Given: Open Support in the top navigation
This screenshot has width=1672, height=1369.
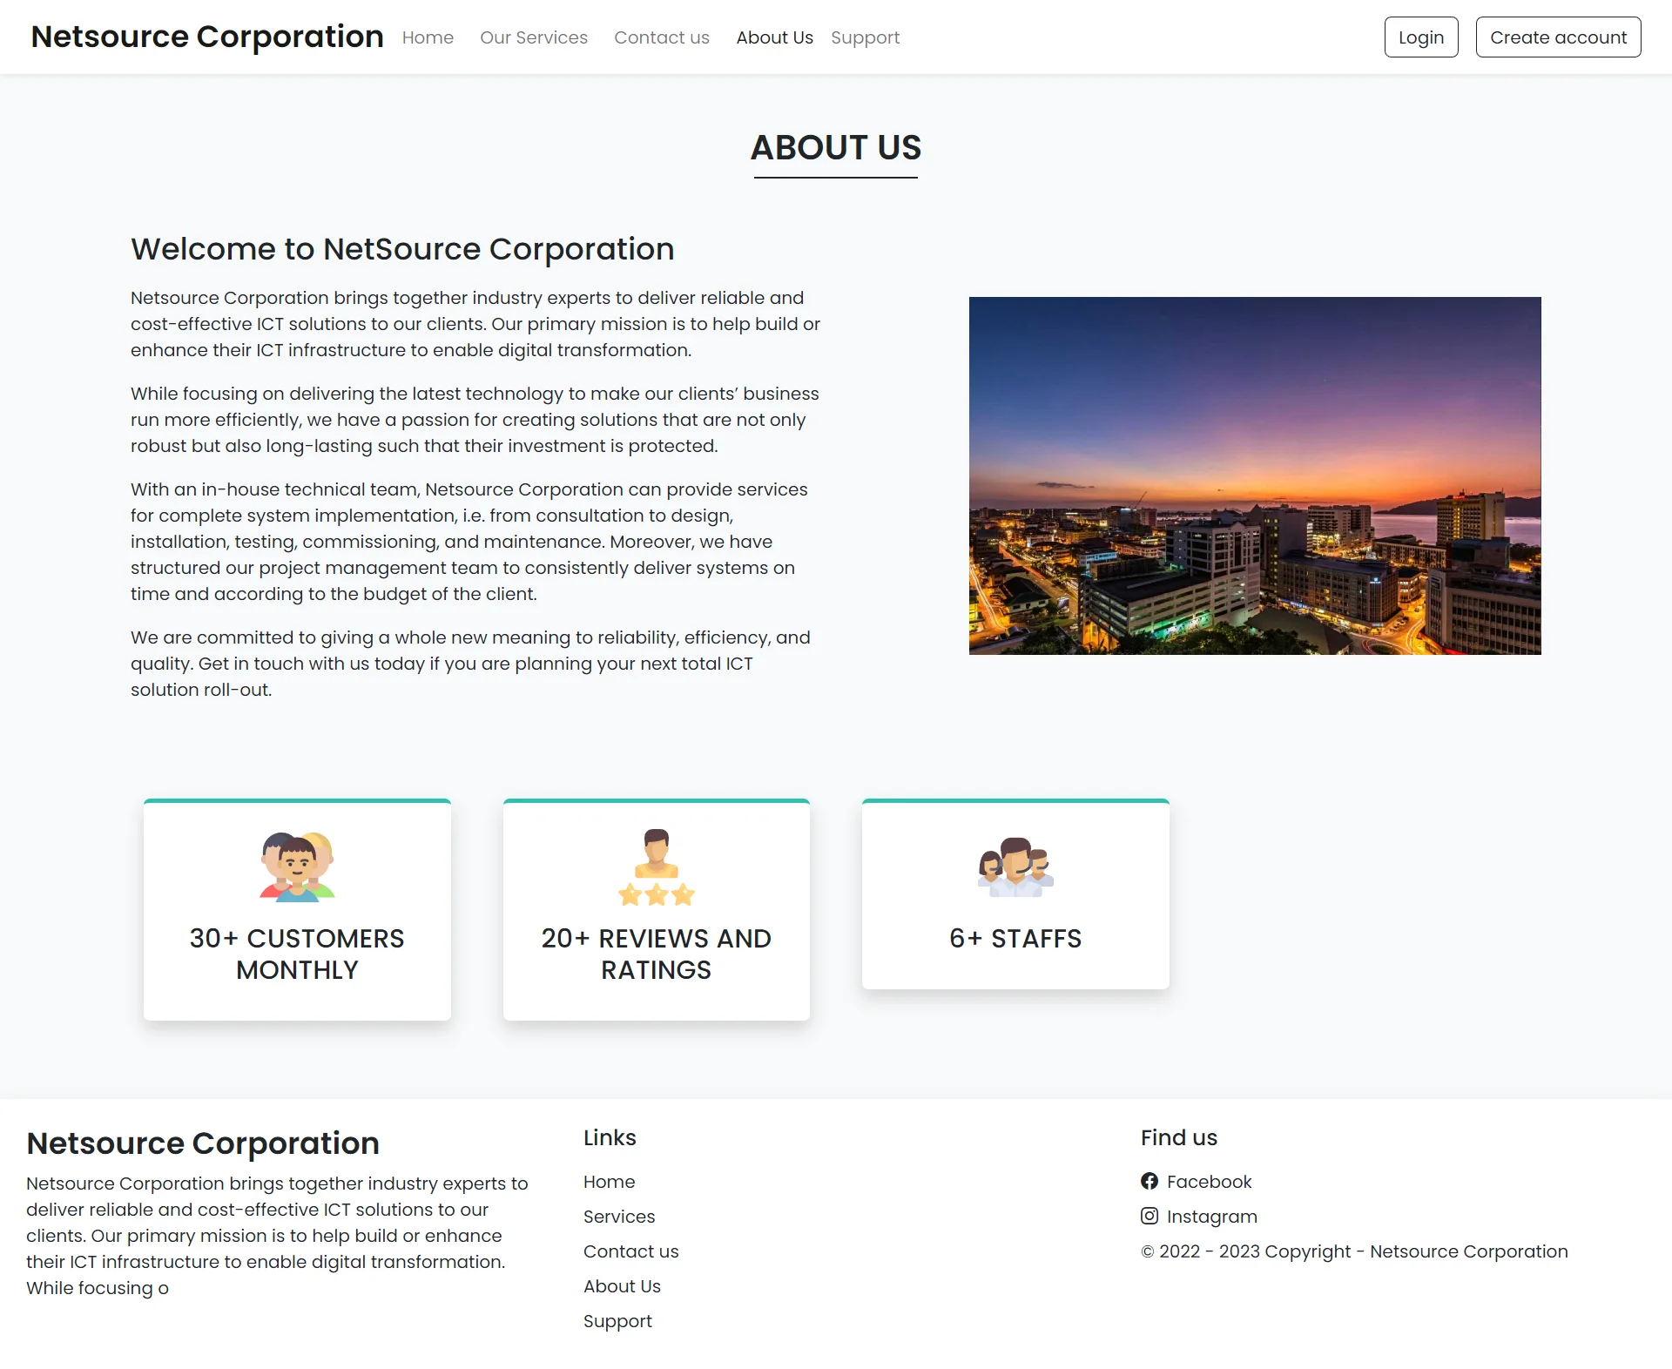Looking at the screenshot, I should coord(865,37).
